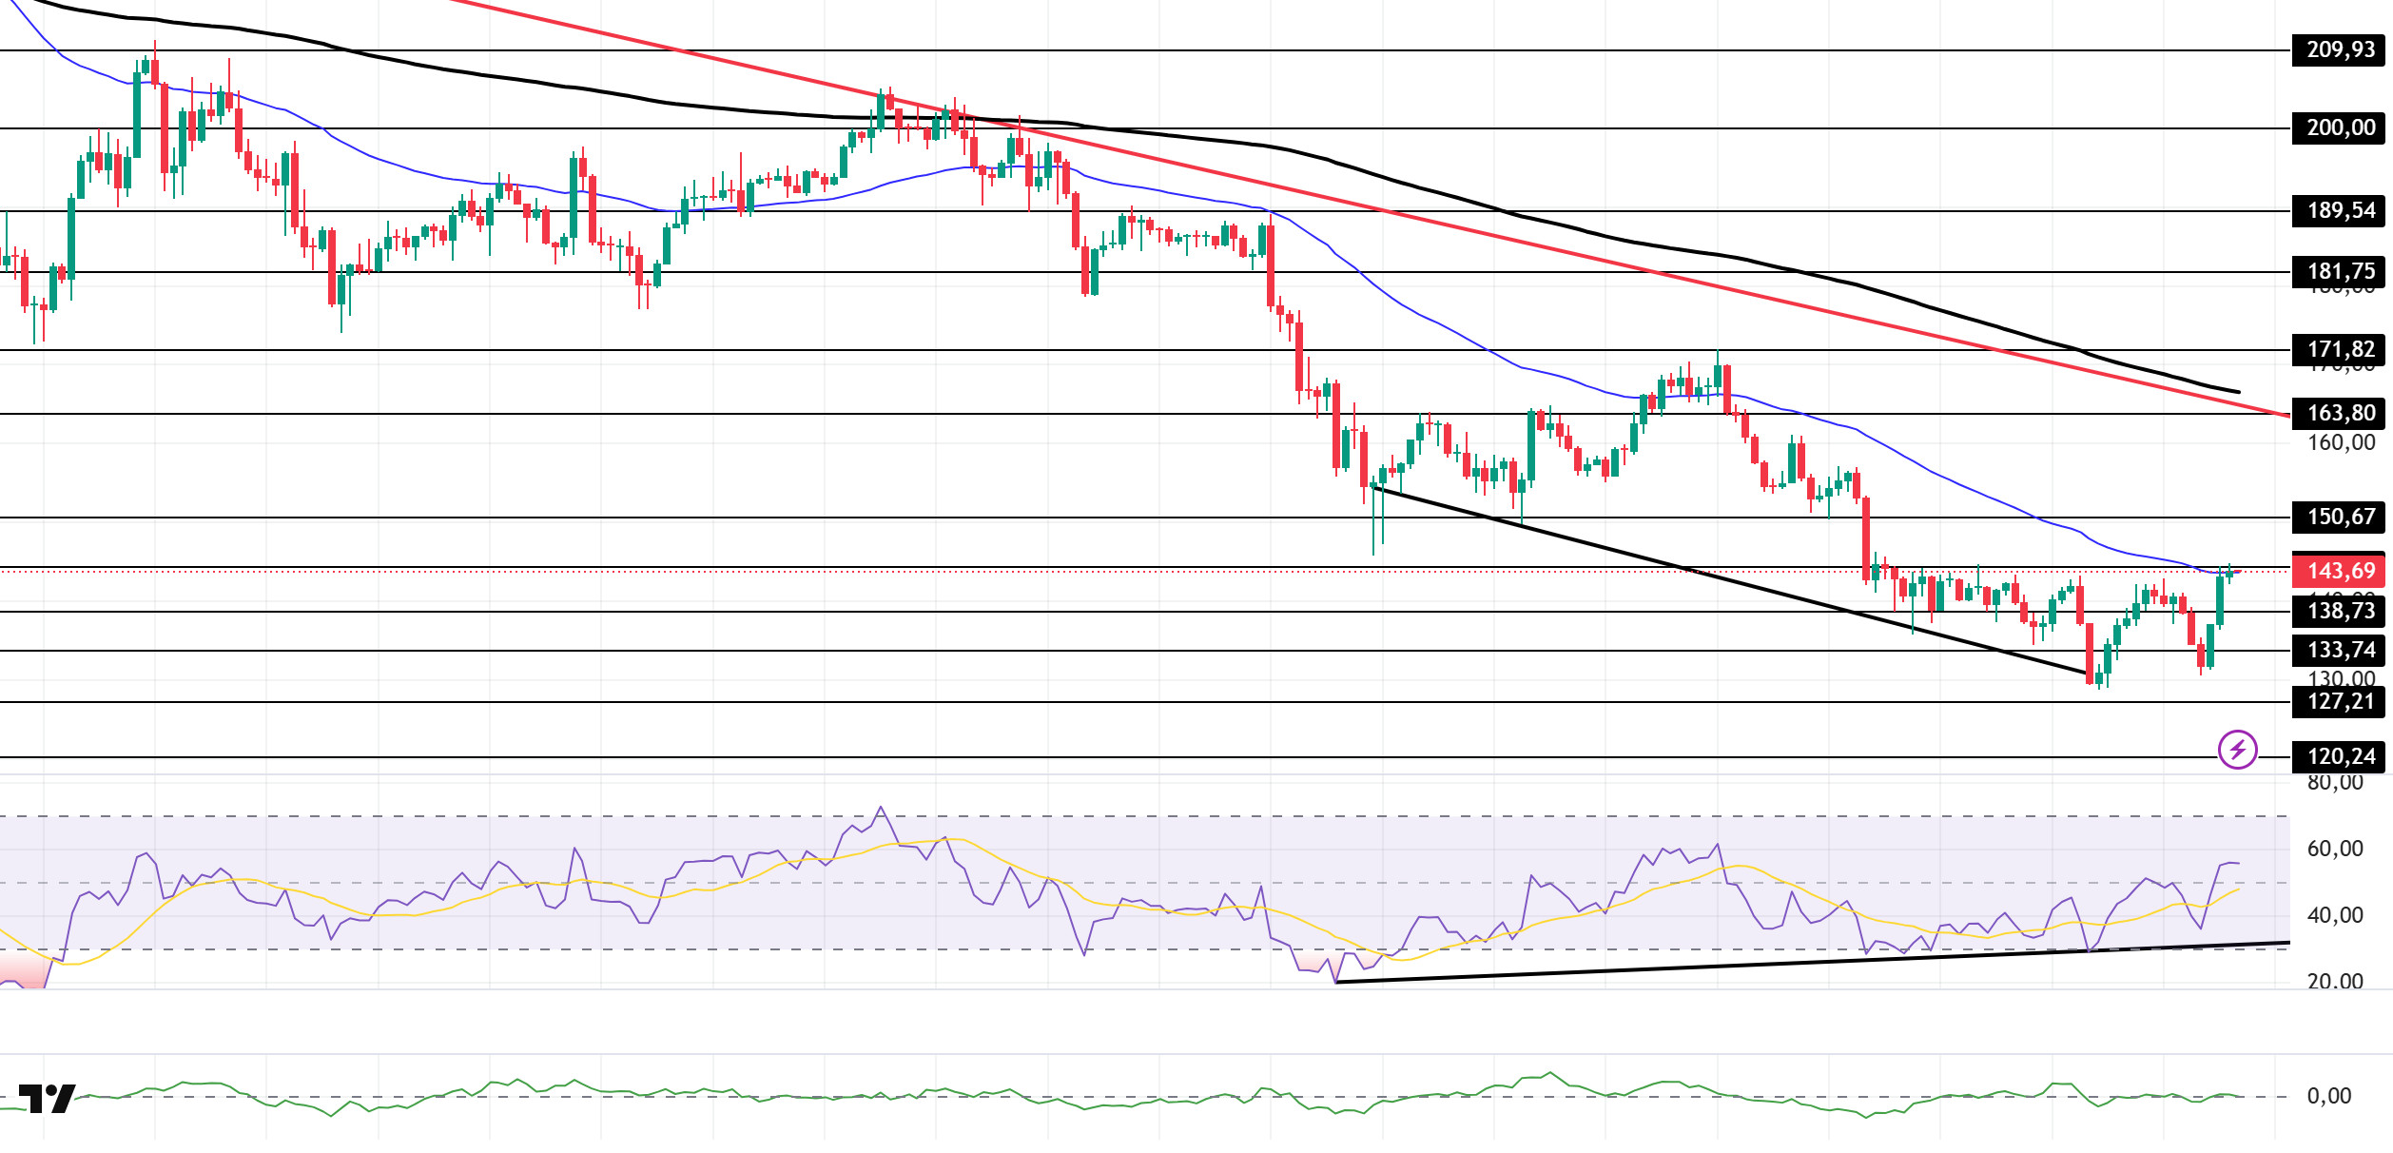Click the 40,00 RSI axis value
This screenshot has width=2393, height=1153.
point(2335,915)
